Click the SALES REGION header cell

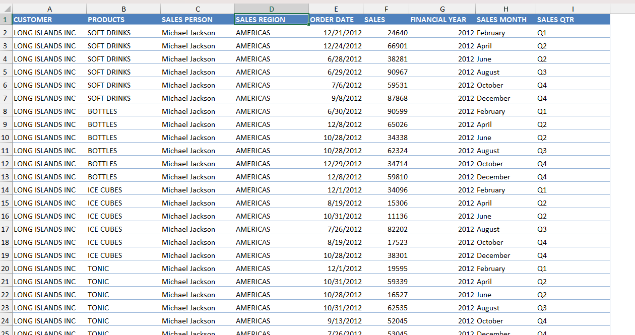coord(272,20)
